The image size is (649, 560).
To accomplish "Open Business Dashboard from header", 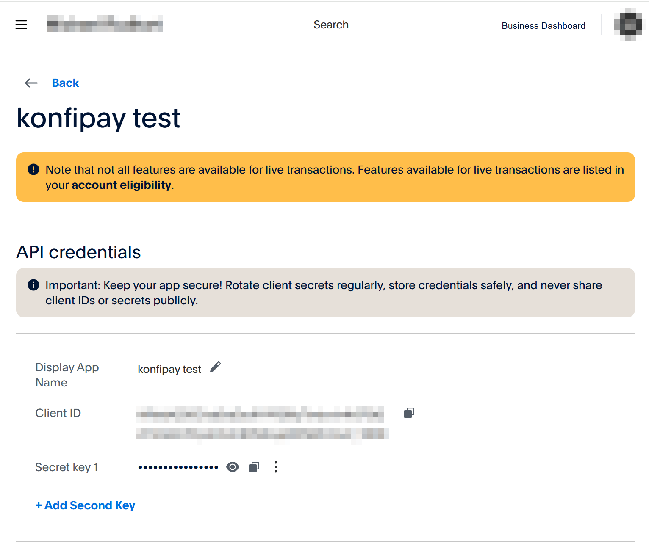I will click(x=543, y=26).
